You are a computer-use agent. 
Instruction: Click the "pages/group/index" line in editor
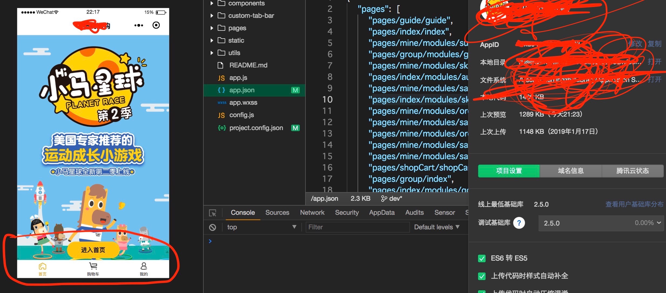tap(411, 179)
